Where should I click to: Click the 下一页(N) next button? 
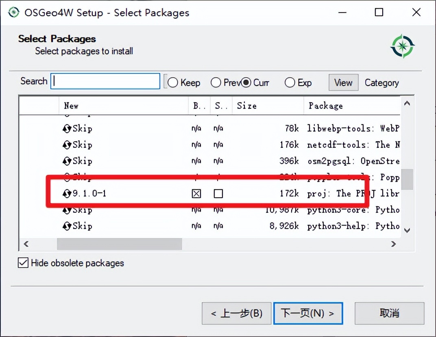pos(308,313)
